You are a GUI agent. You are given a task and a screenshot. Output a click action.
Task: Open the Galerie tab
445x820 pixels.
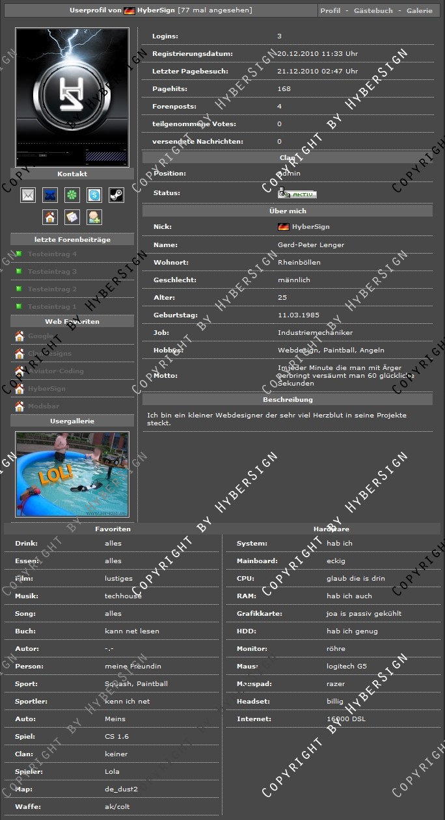click(419, 11)
